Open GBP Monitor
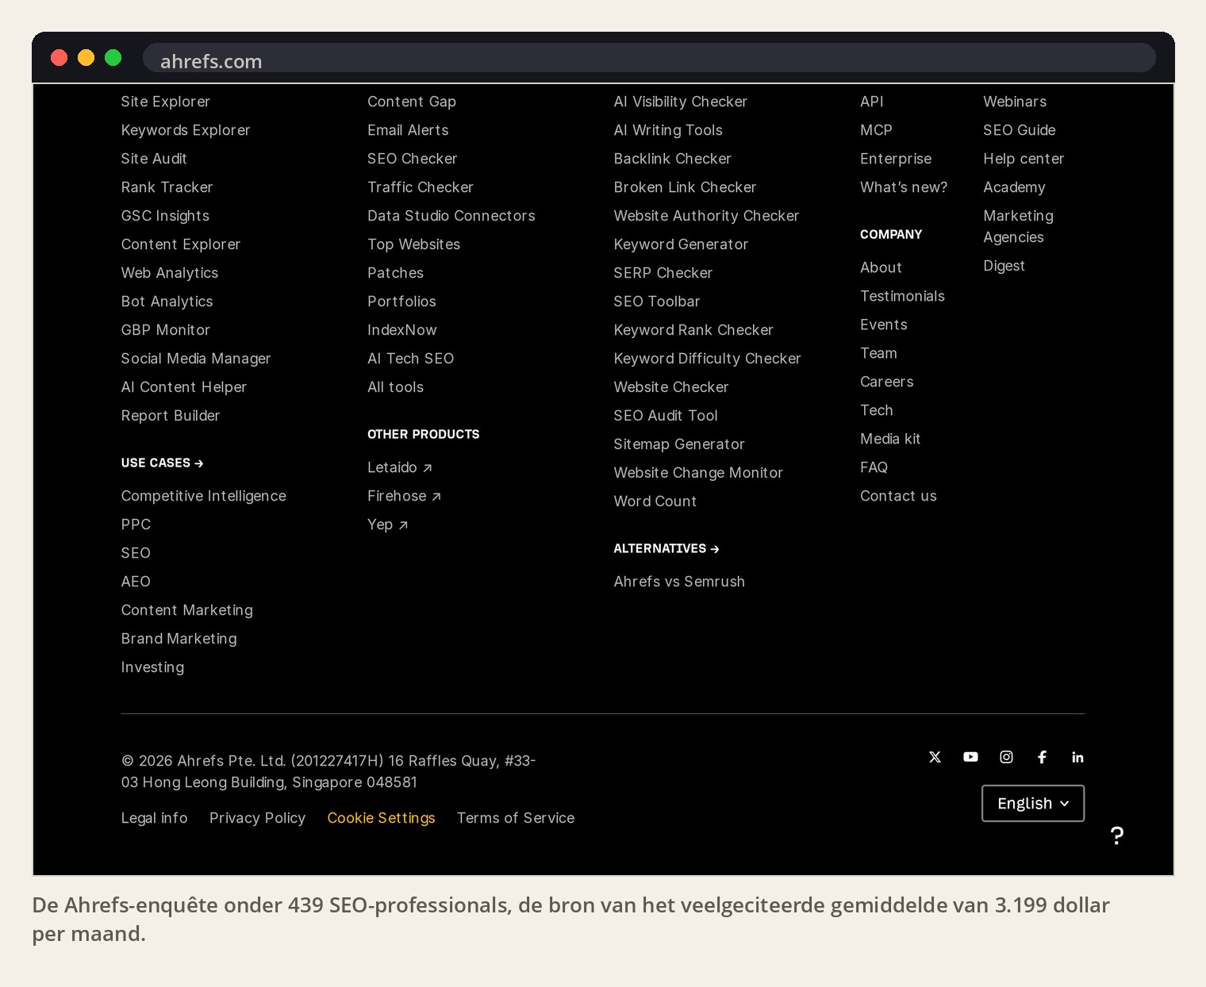1206x987 pixels. pyautogui.click(x=166, y=330)
